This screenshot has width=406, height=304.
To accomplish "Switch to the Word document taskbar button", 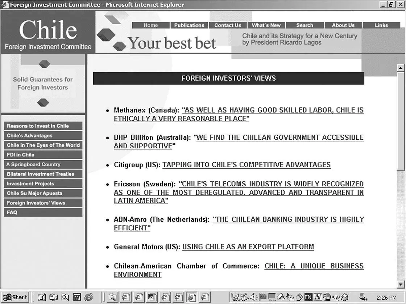I will point(152,297).
